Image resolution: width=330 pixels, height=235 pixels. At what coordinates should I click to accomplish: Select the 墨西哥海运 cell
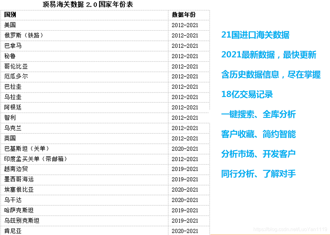[x=19, y=179]
